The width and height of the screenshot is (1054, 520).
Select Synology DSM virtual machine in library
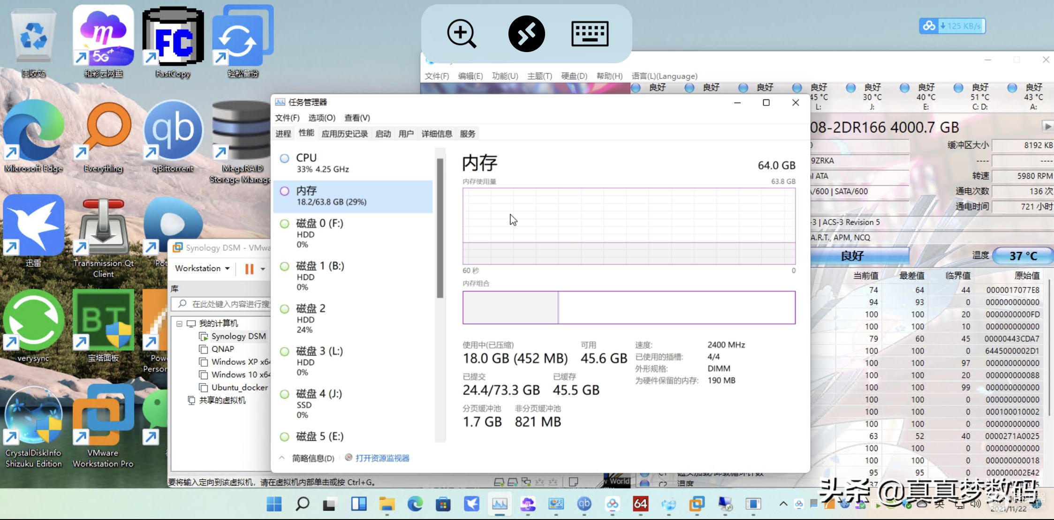point(238,336)
